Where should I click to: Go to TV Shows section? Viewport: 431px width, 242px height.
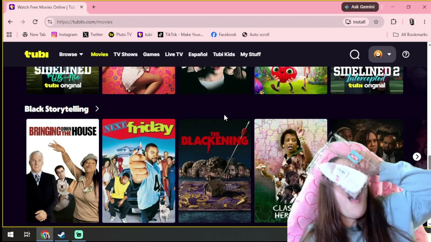tap(126, 54)
